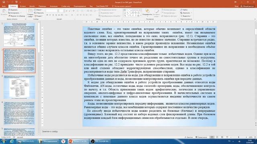The height and width of the screenshot is (144, 257).
Task: Switch to the Вставка ribbon tab
Action: (22, 6)
